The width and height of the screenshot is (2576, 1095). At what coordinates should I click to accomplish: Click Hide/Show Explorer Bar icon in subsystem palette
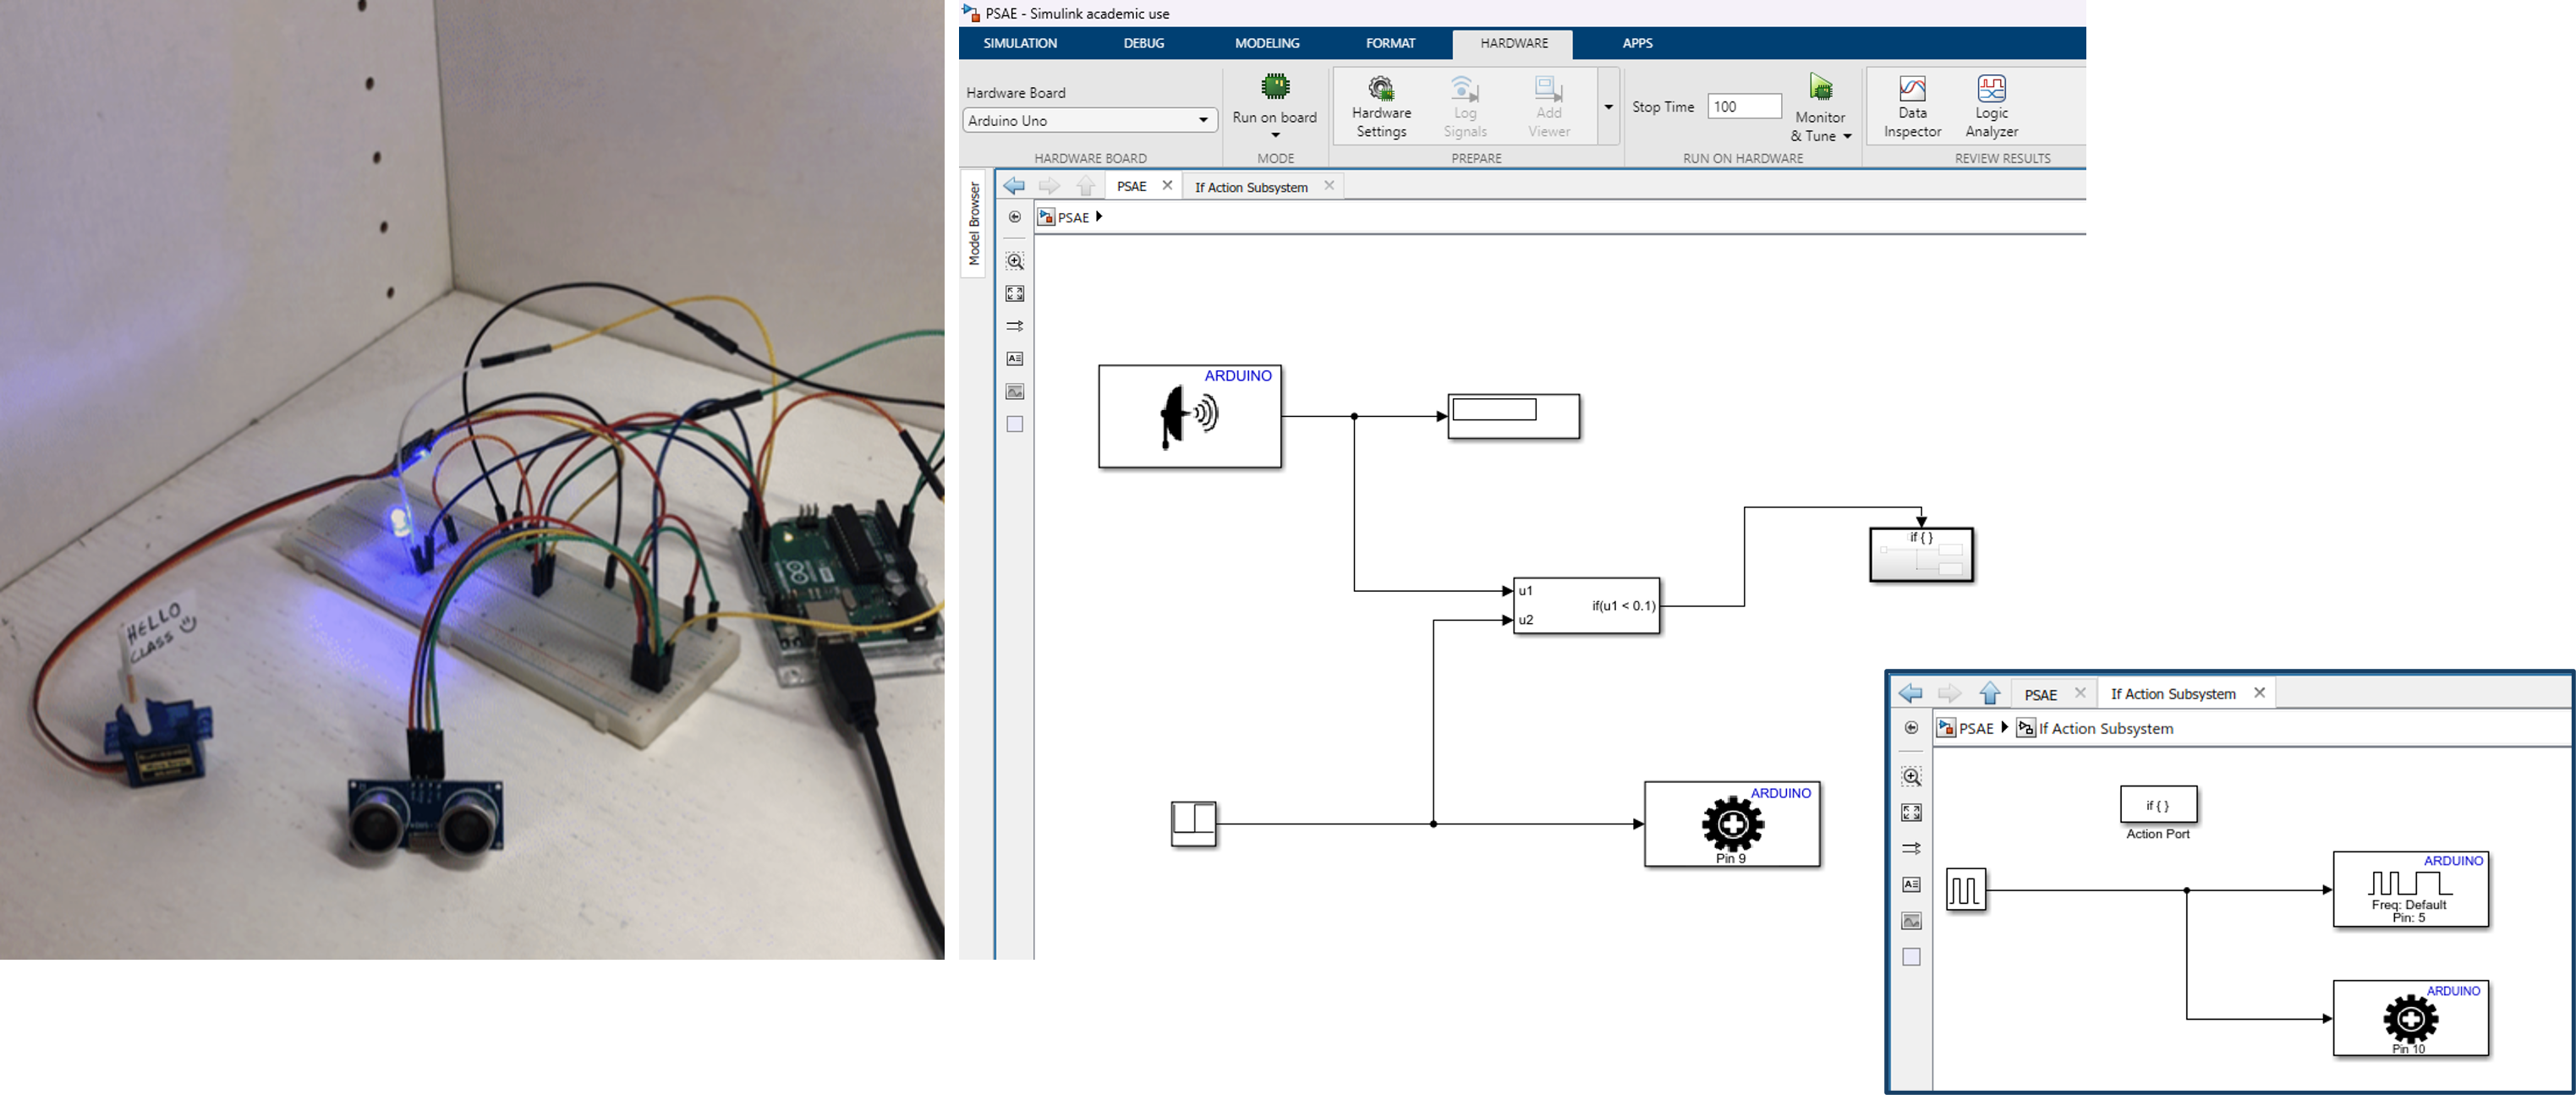pyautogui.click(x=1911, y=728)
